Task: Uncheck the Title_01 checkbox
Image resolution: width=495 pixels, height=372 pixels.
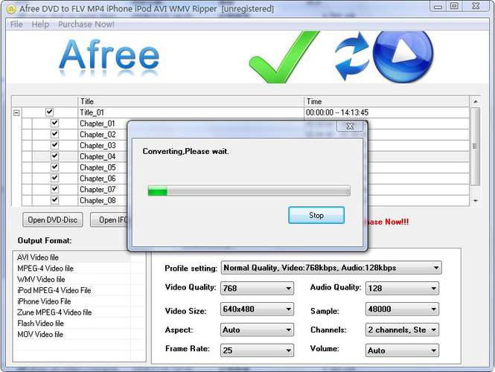Action: click(x=49, y=112)
